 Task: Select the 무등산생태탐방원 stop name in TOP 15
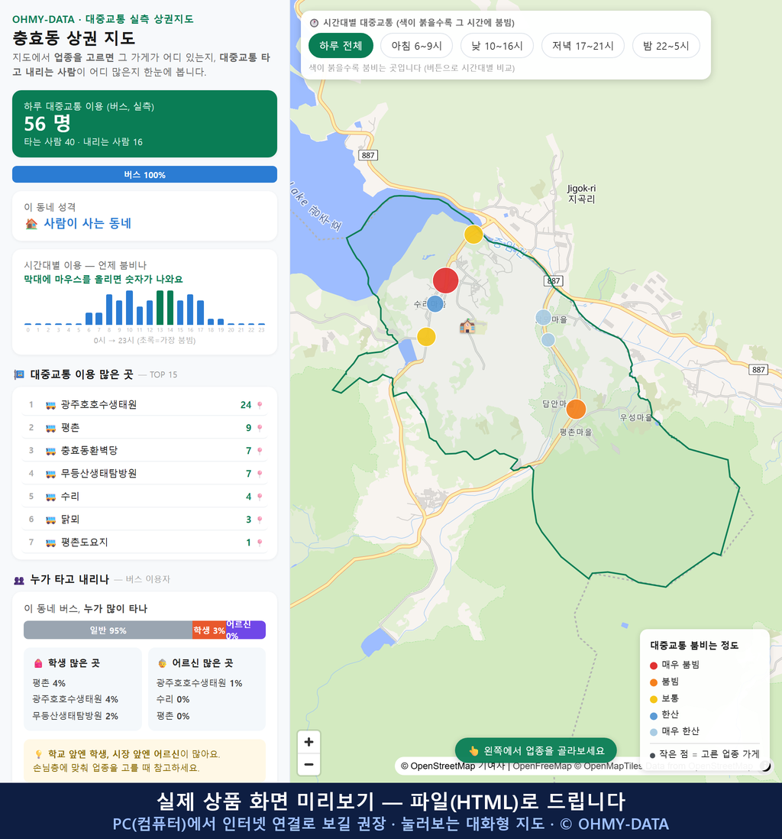(99, 474)
